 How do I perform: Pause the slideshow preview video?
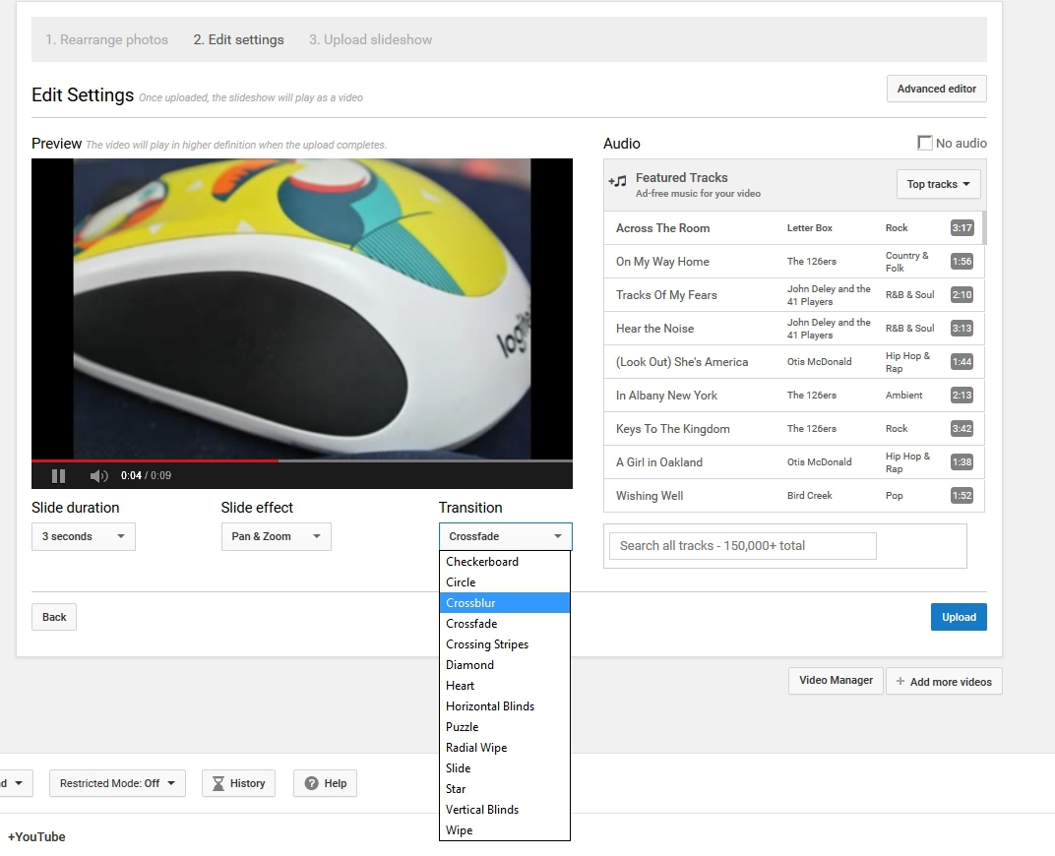click(58, 476)
